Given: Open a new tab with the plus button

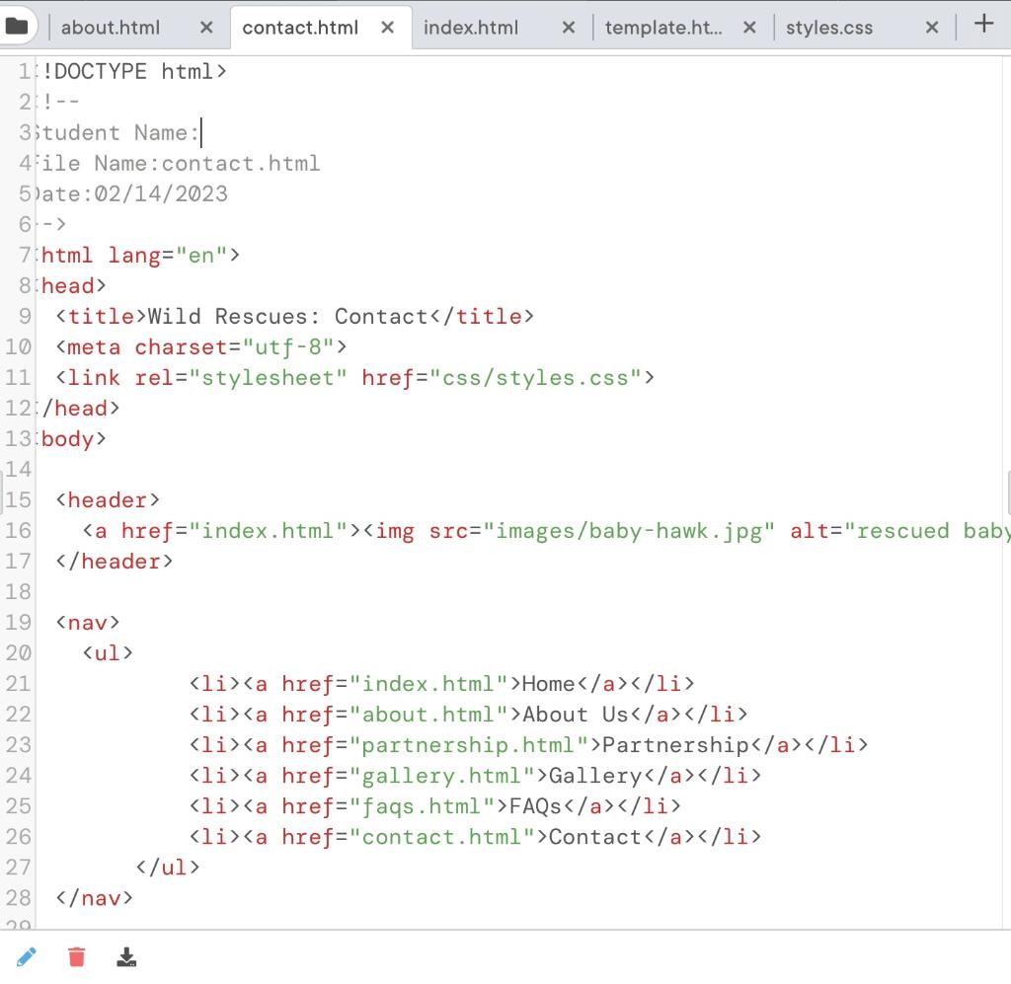Looking at the screenshot, I should pos(983,26).
